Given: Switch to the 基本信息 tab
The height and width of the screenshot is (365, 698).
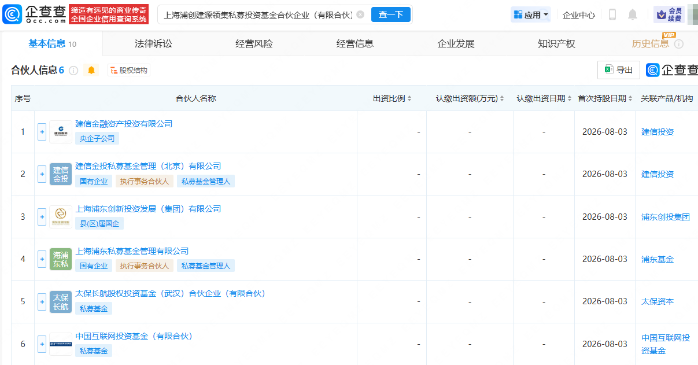Looking at the screenshot, I should click(52, 43).
